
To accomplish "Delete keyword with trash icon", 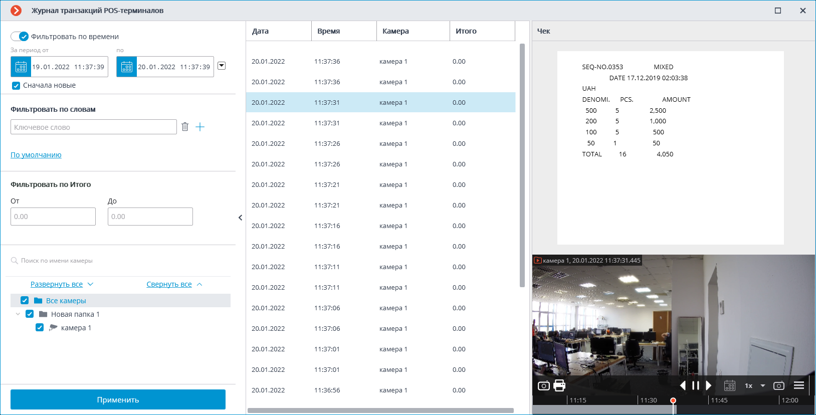I will 185,127.
